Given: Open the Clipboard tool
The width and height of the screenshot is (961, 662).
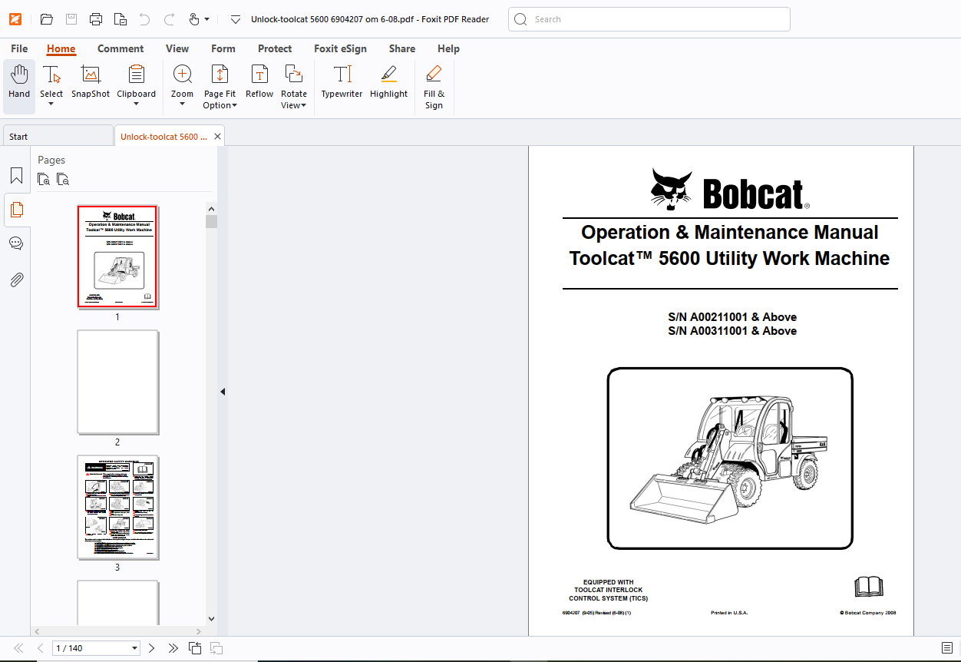Looking at the screenshot, I should (137, 74).
